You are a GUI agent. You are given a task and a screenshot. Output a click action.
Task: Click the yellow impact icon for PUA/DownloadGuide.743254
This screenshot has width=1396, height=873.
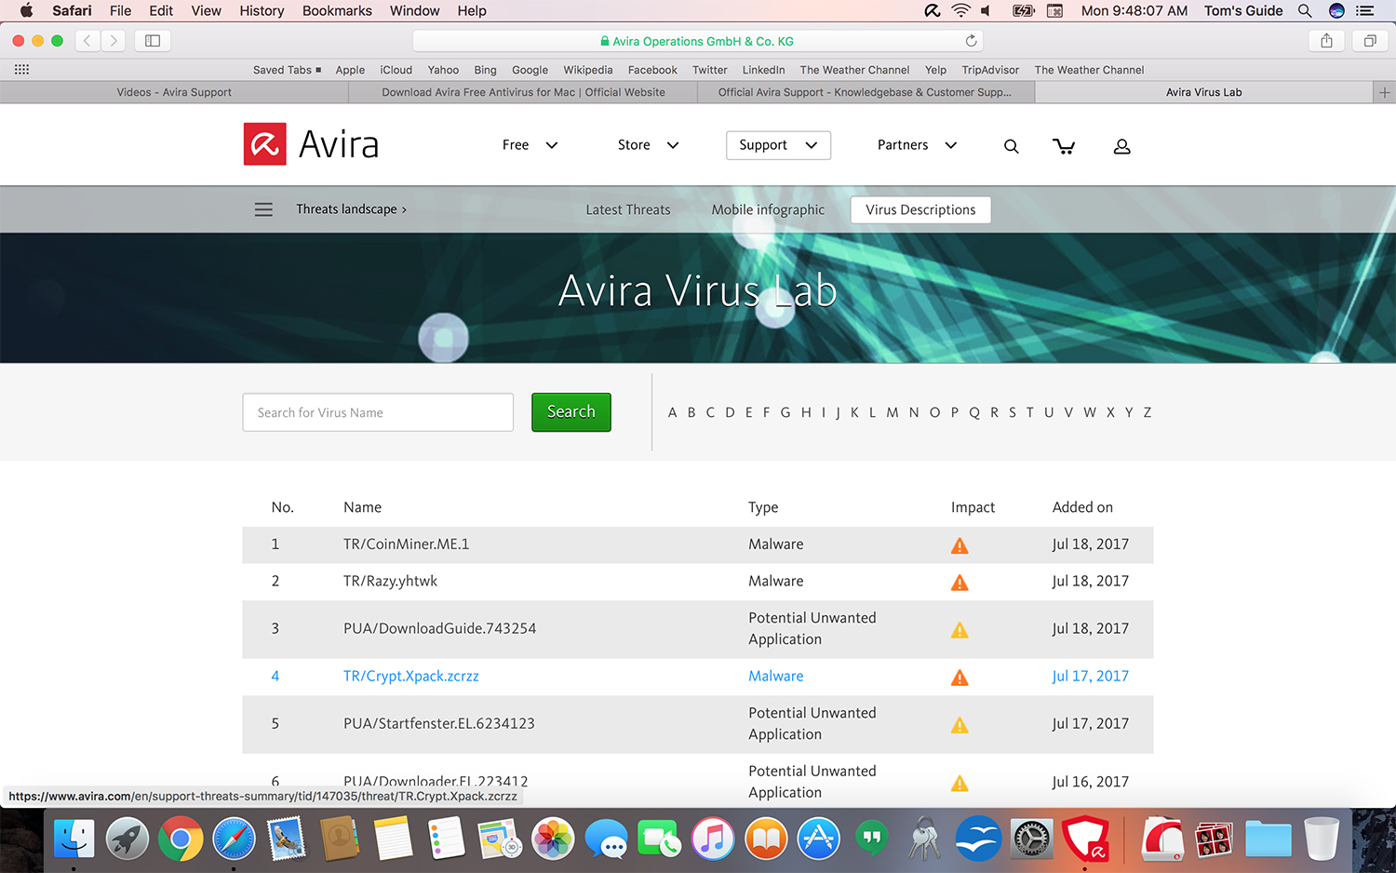[x=960, y=630]
